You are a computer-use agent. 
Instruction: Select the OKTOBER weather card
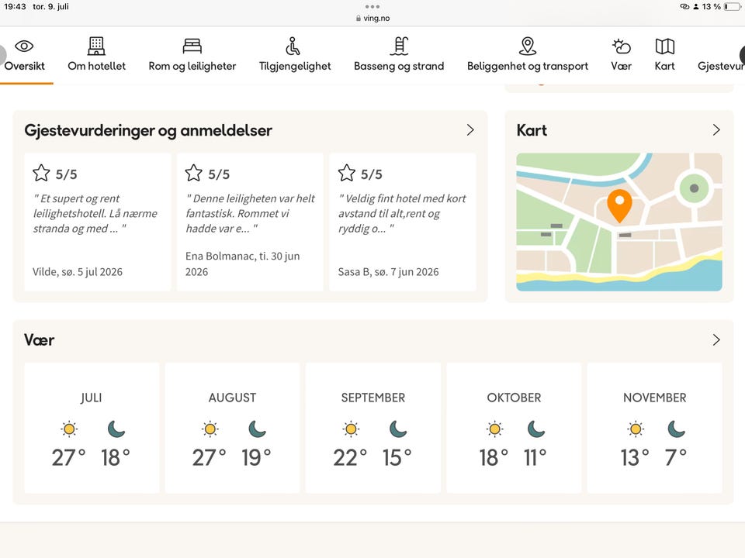pos(514,428)
